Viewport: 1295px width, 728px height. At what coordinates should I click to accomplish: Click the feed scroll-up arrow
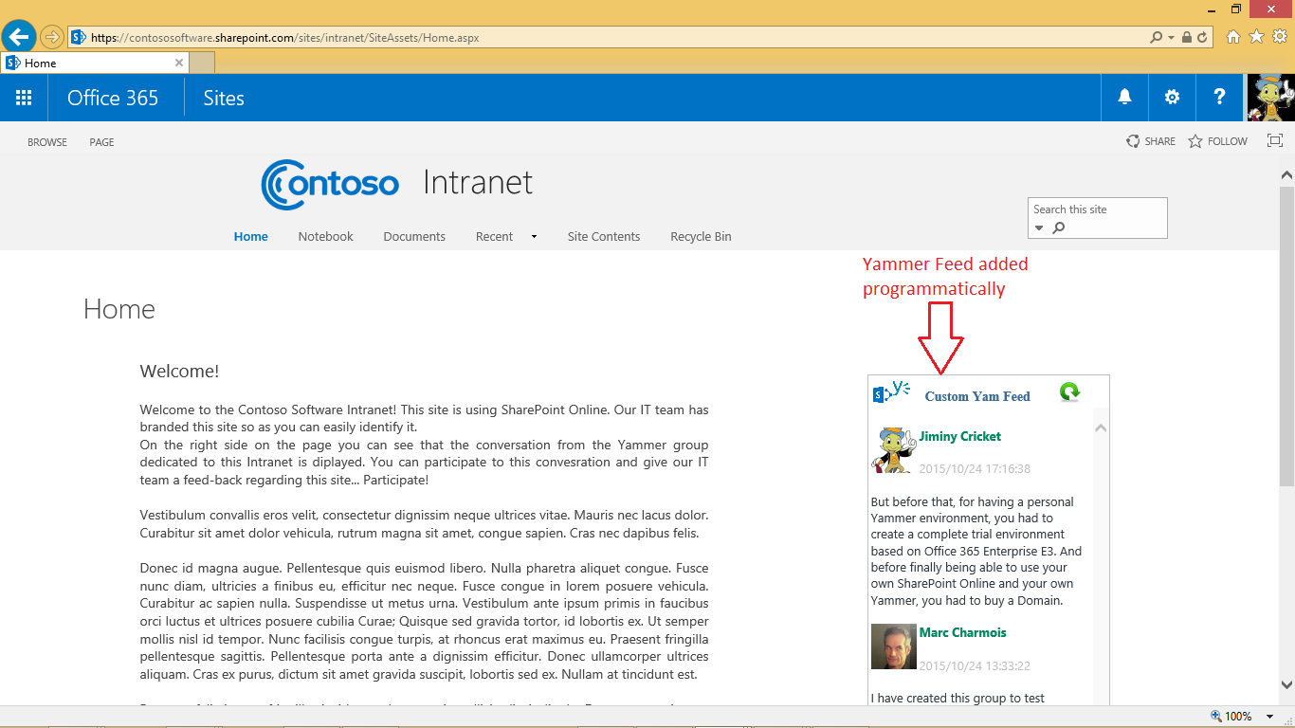click(1101, 428)
